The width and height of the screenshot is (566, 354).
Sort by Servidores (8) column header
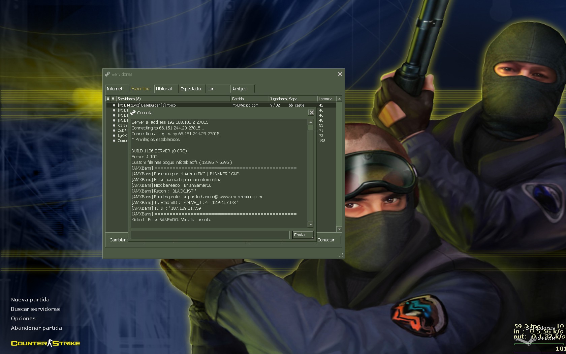pyautogui.click(x=174, y=99)
